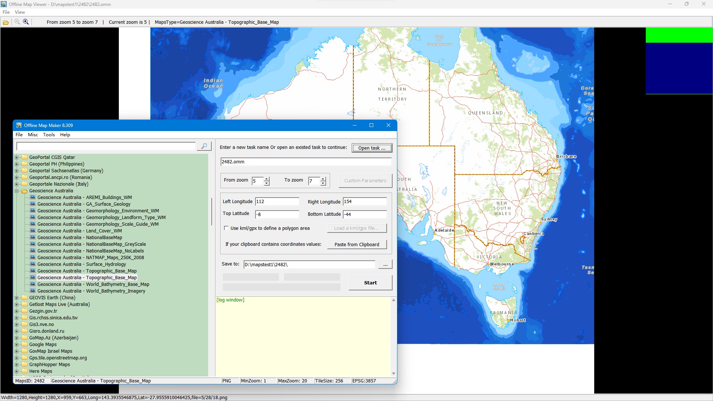This screenshot has width=713, height=401.
Task: Click the Open task button
Action: tap(372, 148)
